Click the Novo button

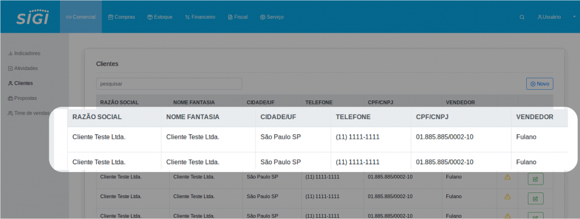point(540,84)
